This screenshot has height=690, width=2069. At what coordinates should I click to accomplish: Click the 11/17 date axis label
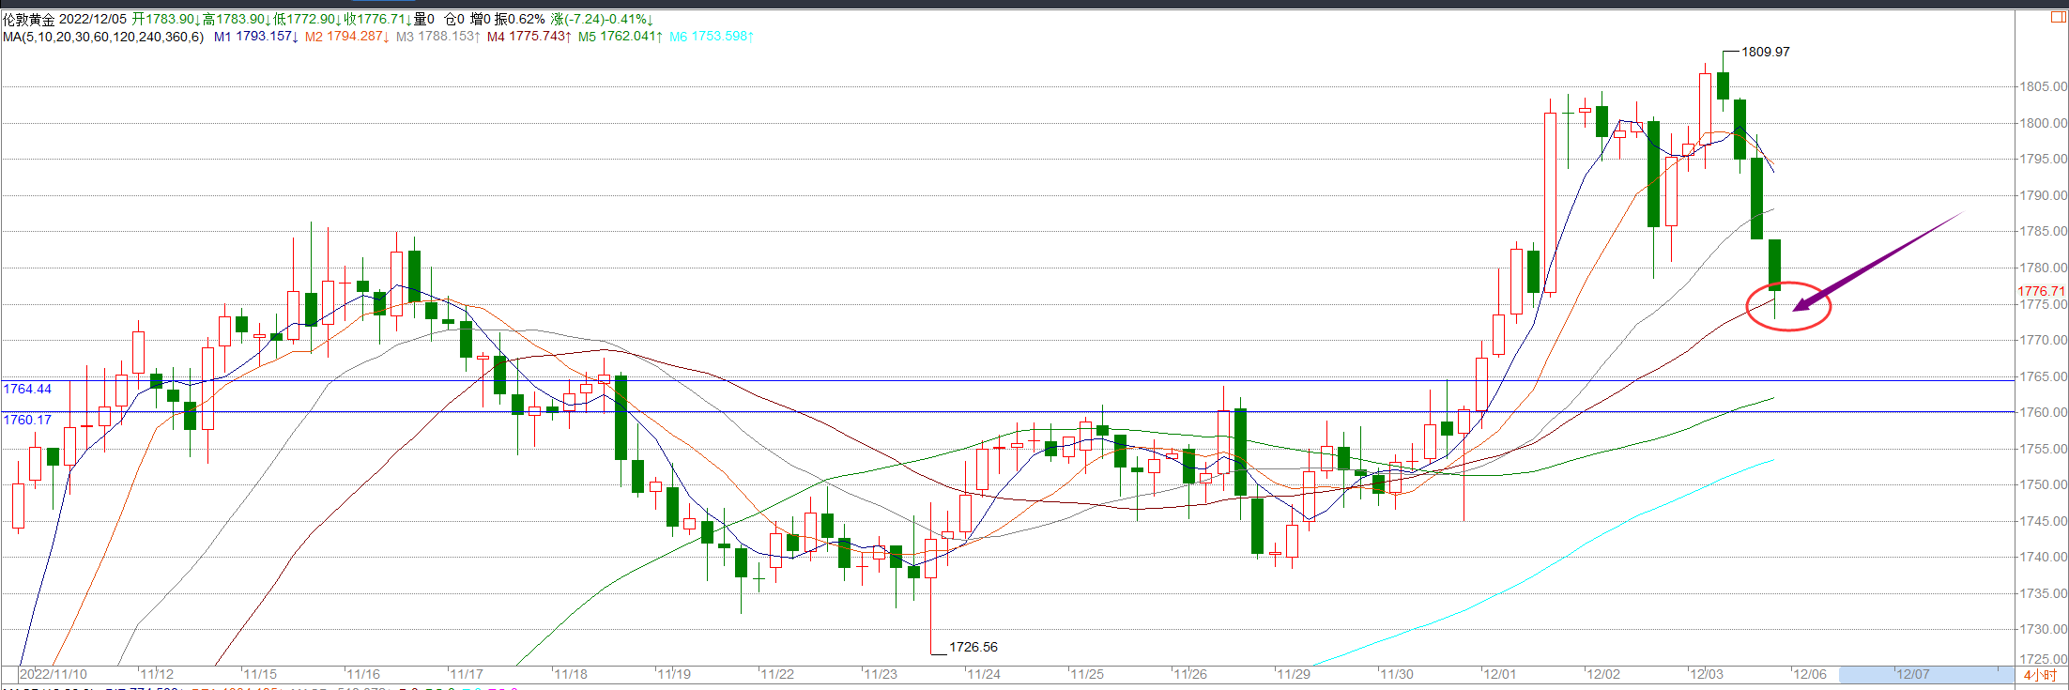click(x=467, y=674)
